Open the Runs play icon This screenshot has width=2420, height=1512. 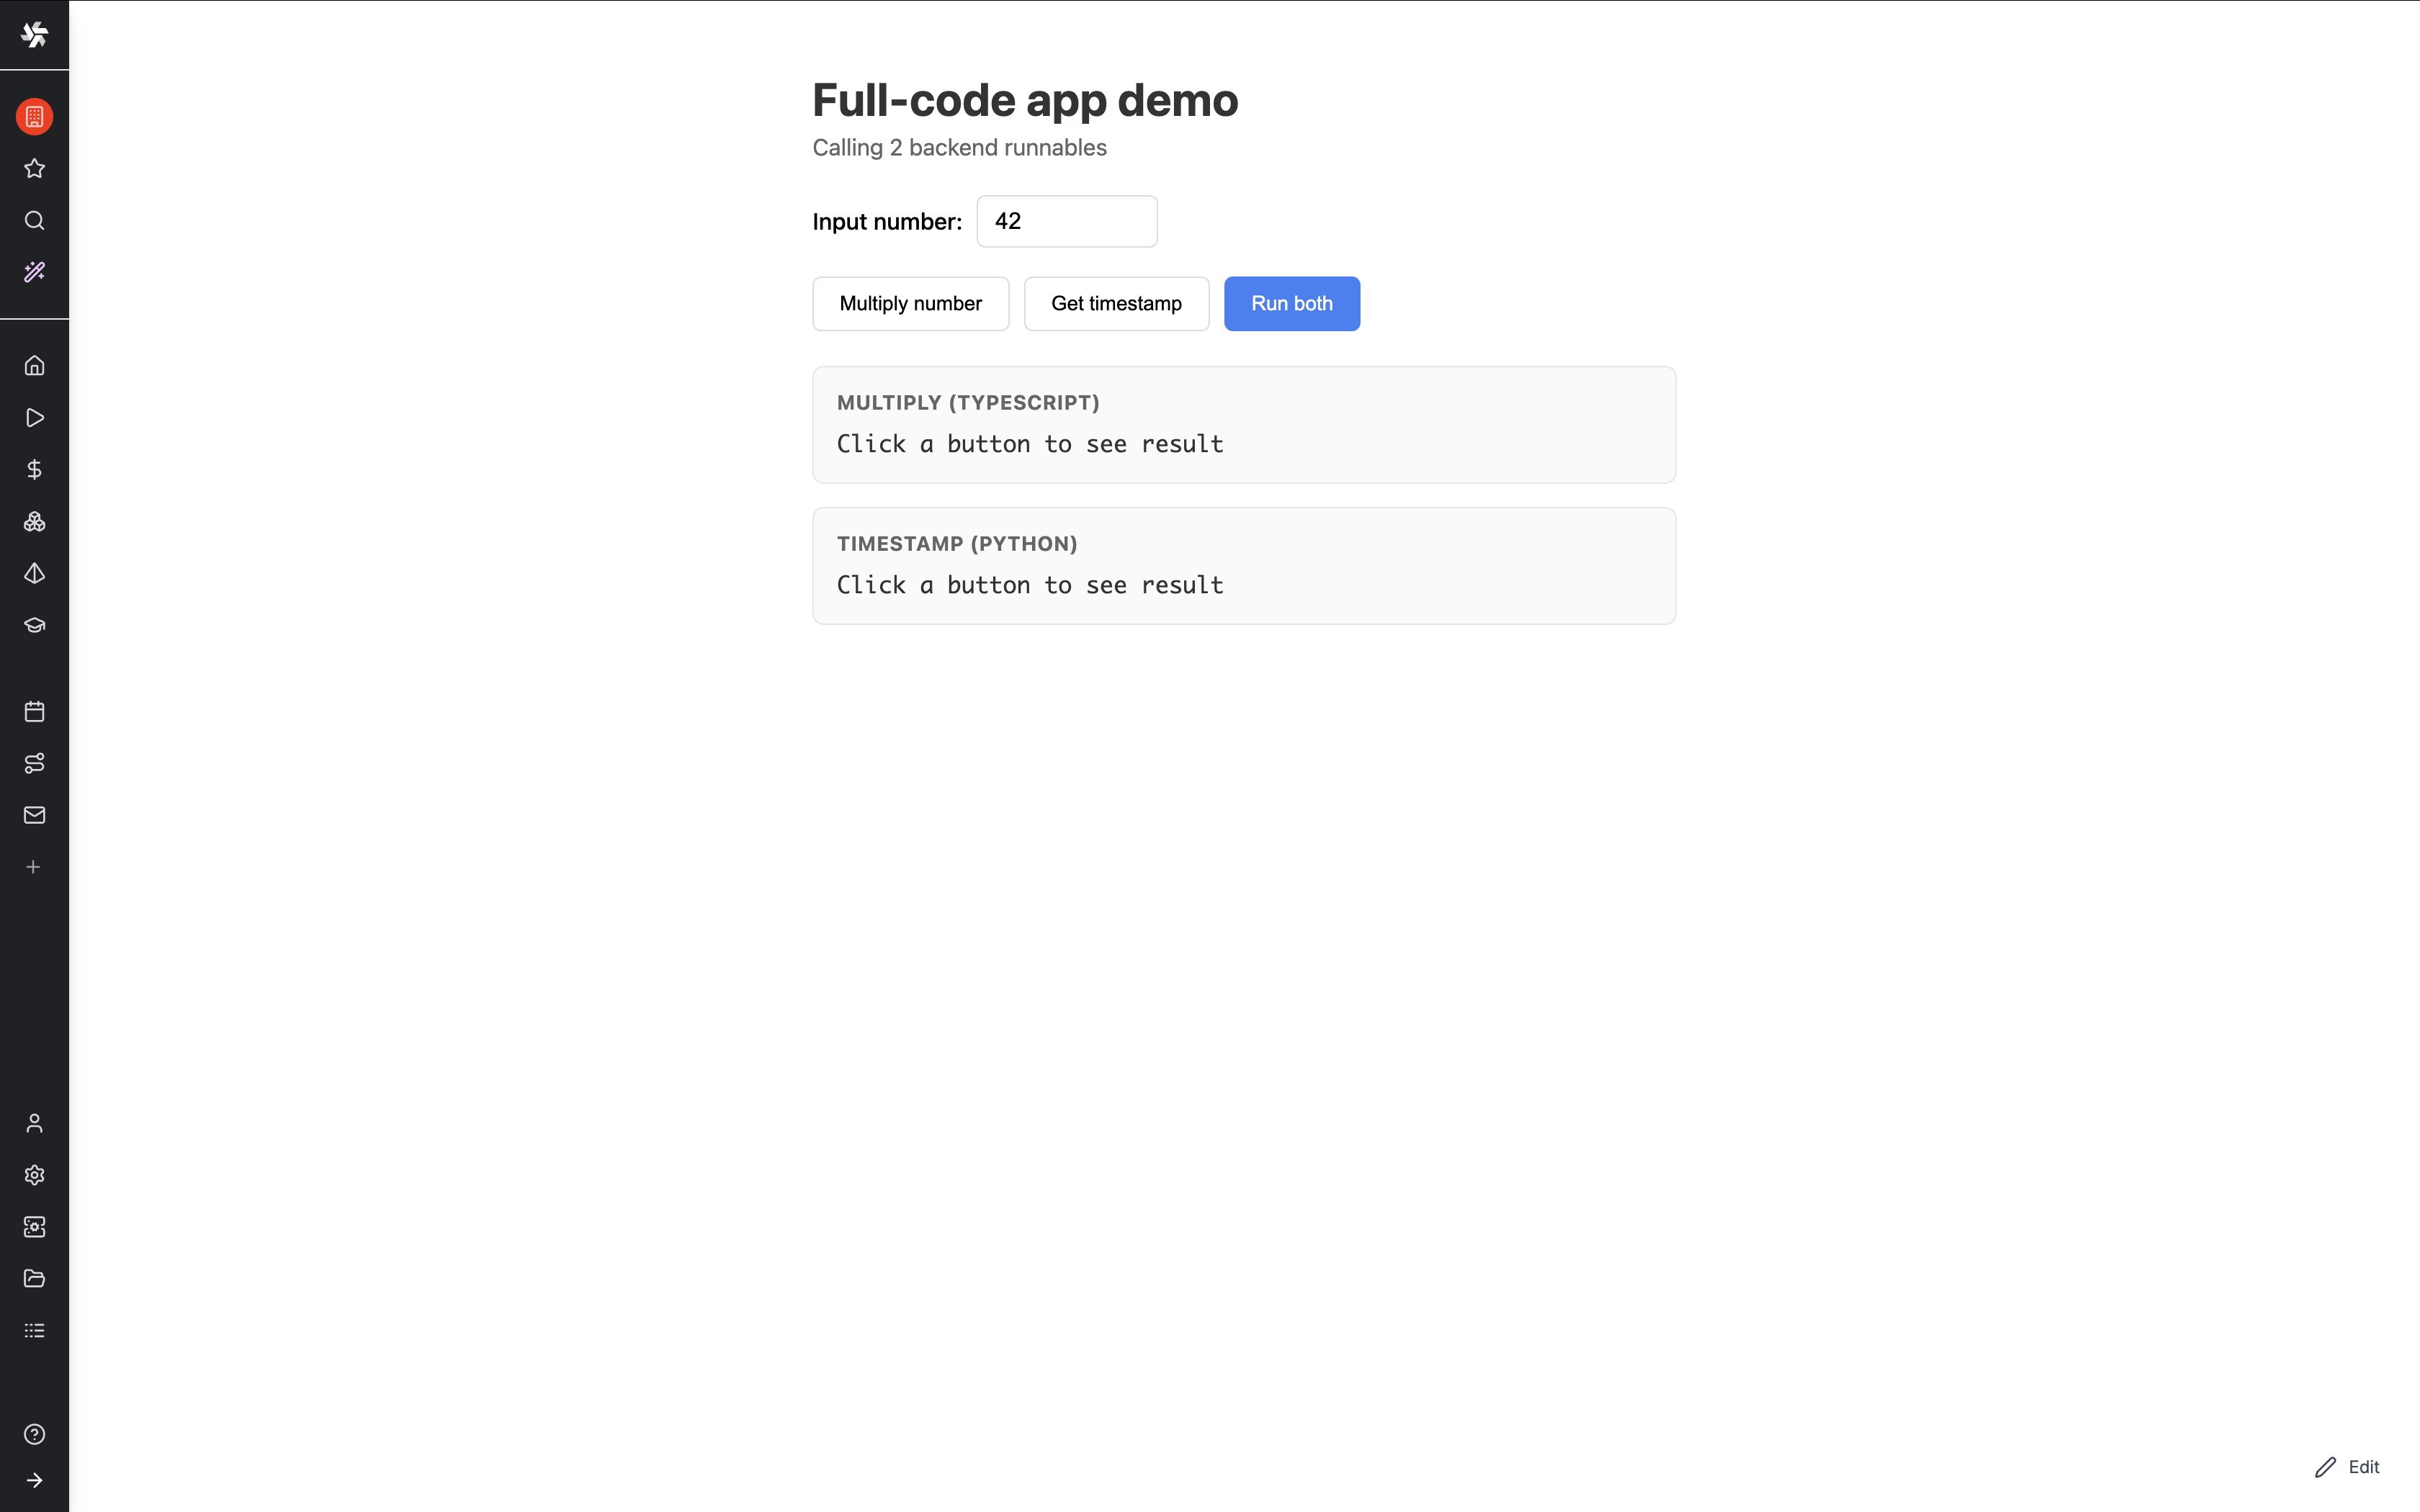[x=35, y=418]
